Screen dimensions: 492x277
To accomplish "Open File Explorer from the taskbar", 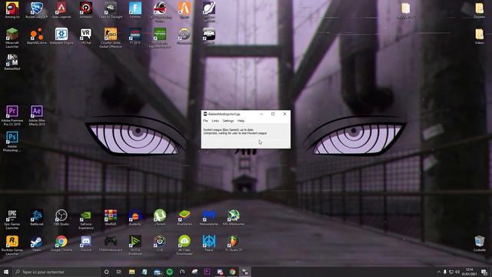I will coord(131,272).
